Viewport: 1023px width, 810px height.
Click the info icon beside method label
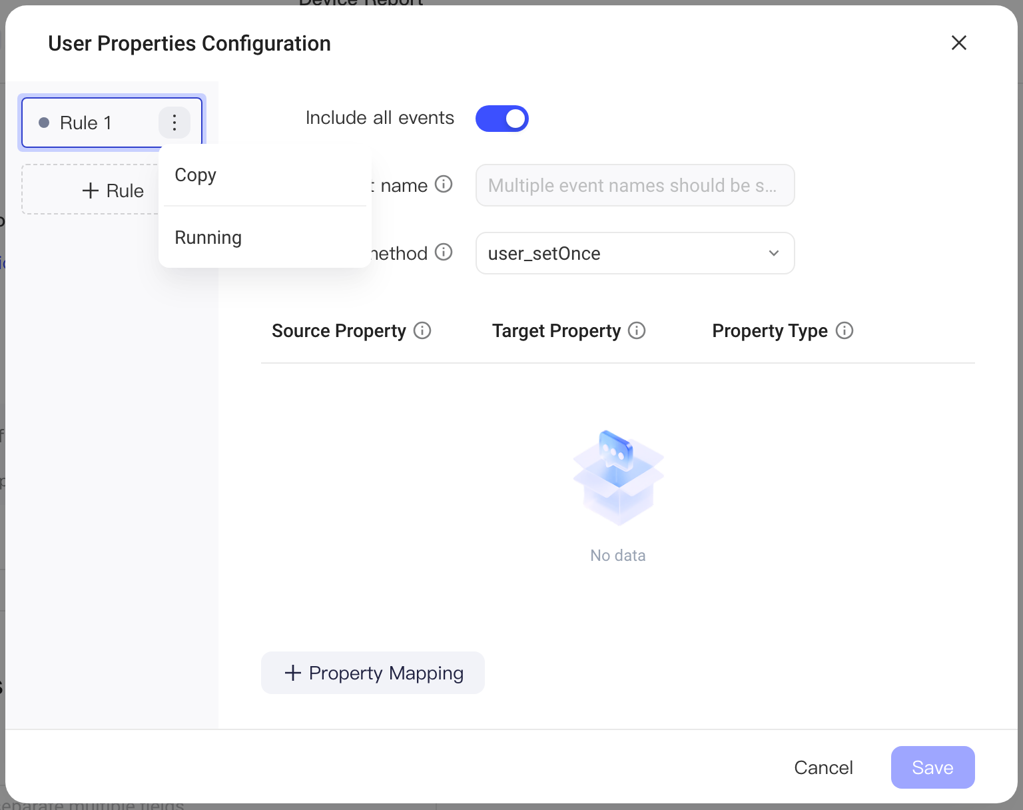(x=444, y=252)
